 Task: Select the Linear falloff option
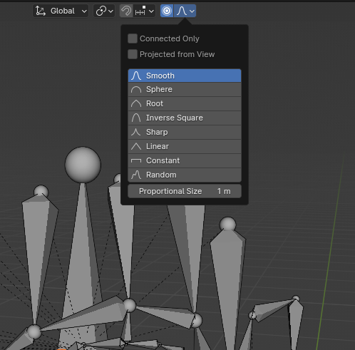click(x=185, y=147)
